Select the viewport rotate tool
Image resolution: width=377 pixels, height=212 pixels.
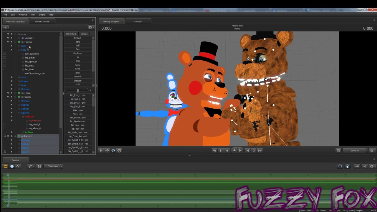click(113, 150)
